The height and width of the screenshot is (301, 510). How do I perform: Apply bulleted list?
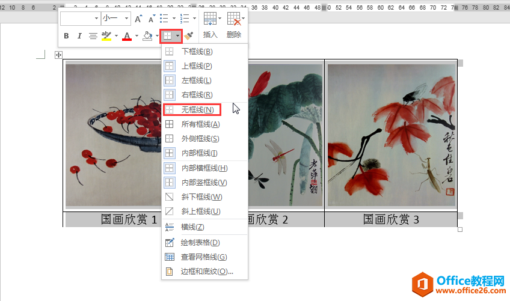164,19
